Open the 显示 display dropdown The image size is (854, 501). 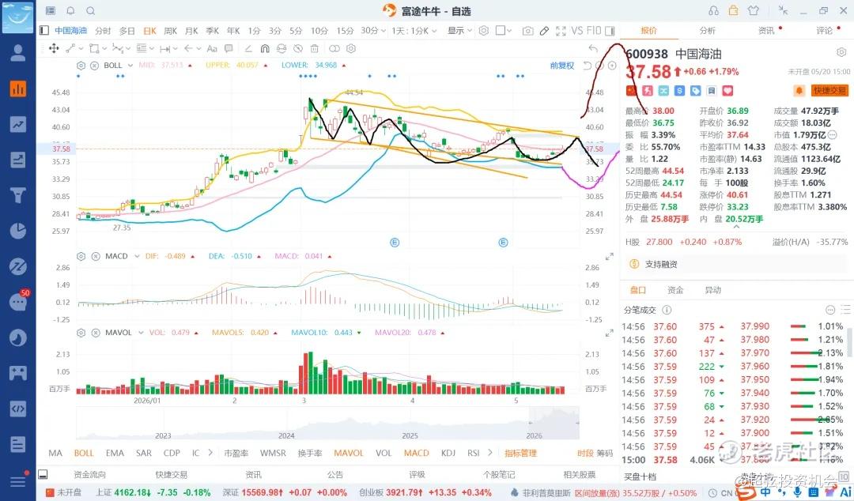point(459,31)
